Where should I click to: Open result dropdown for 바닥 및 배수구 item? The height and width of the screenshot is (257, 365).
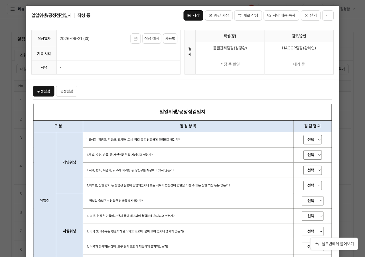[313, 231]
